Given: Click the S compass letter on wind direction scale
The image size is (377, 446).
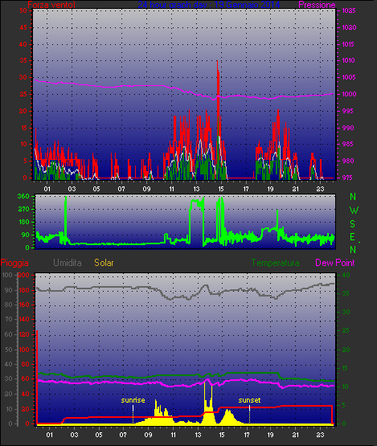Looking at the screenshot, I should click(353, 224).
